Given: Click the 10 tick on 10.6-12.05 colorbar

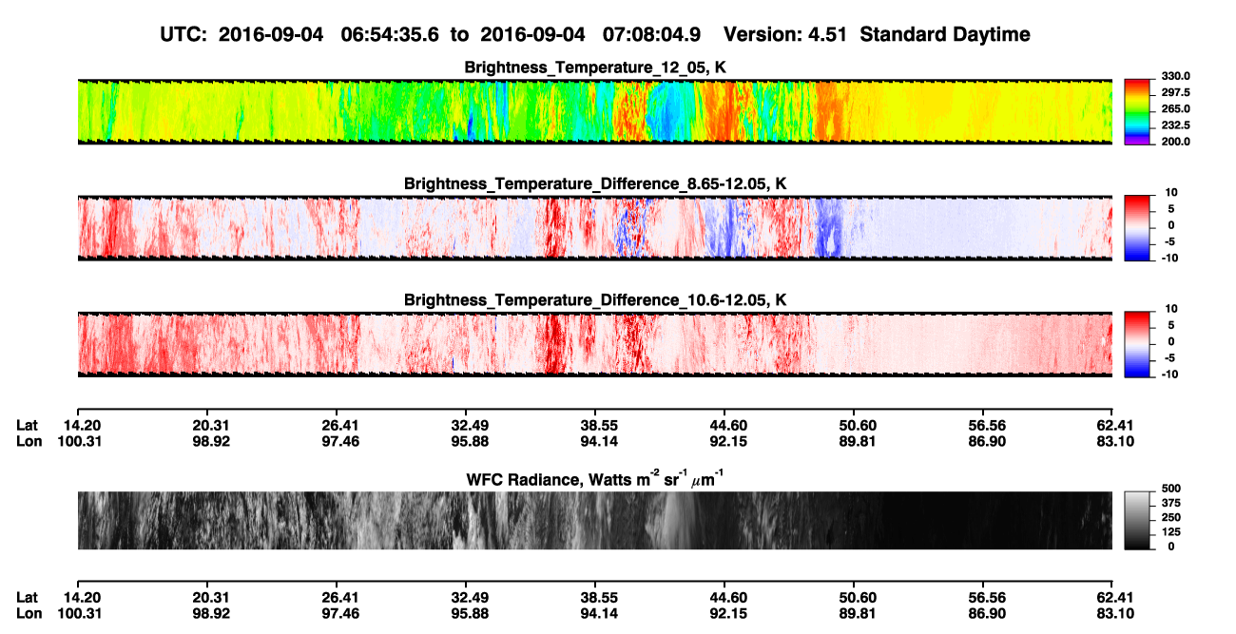Looking at the screenshot, I should 1170,309.
